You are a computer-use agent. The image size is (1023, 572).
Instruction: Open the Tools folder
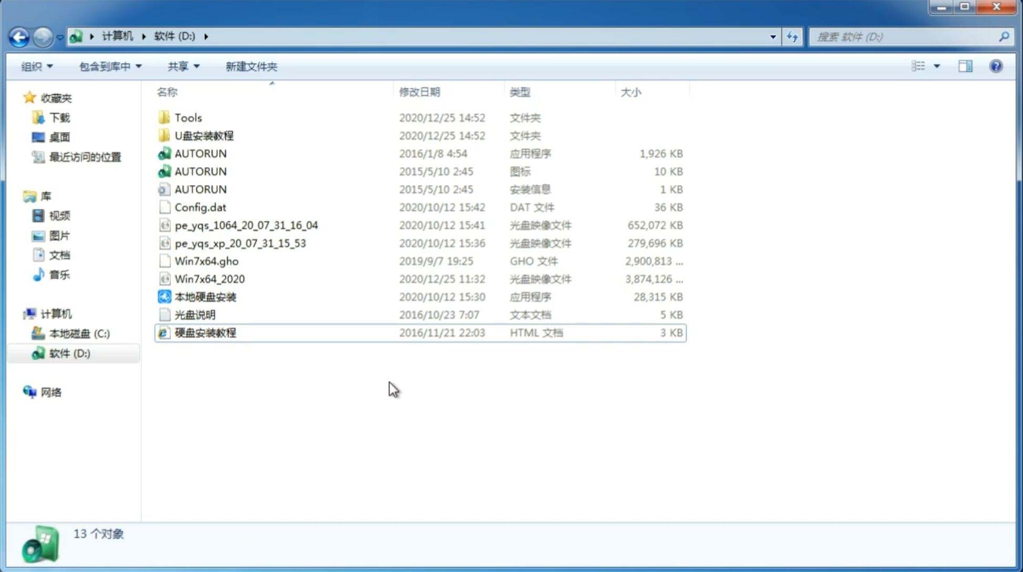[188, 117]
